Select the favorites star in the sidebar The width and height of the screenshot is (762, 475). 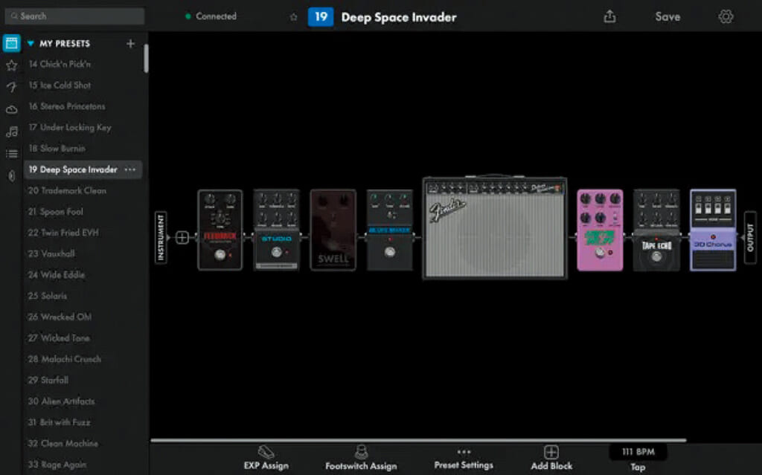pyautogui.click(x=10, y=65)
